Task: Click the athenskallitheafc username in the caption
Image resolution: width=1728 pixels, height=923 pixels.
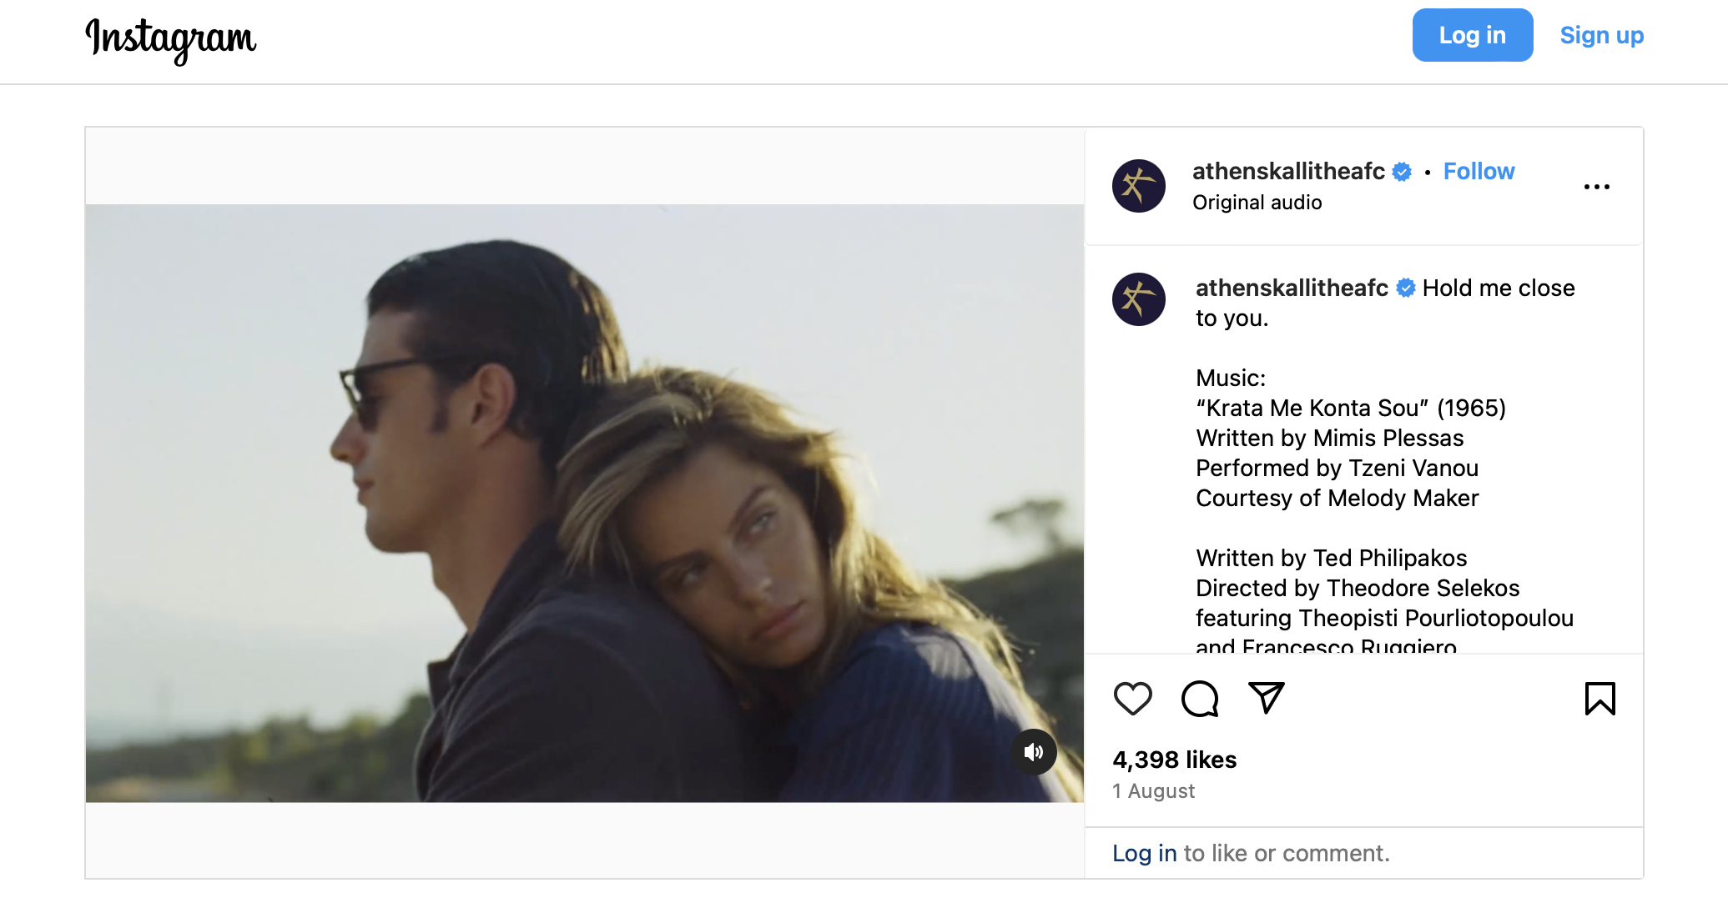Action: click(x=1292, y=288)
